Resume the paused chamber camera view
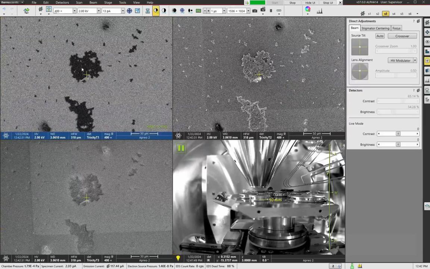 [x=181, y=148]
